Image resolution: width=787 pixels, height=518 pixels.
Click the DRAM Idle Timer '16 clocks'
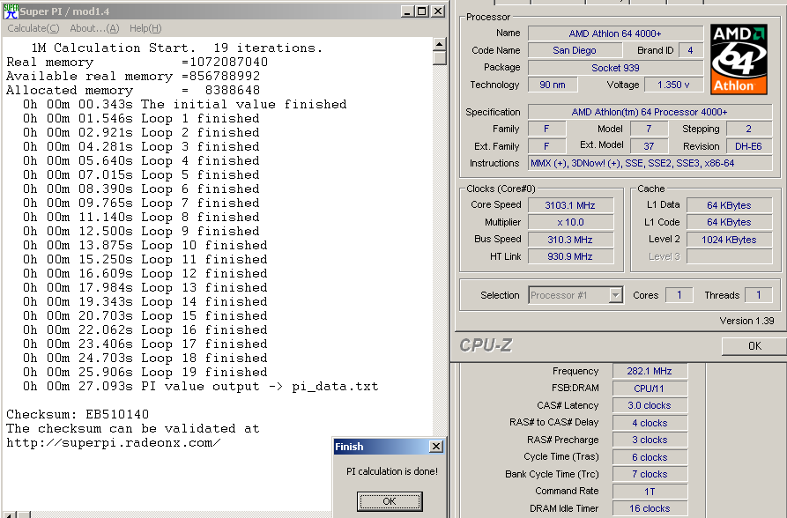650,508
